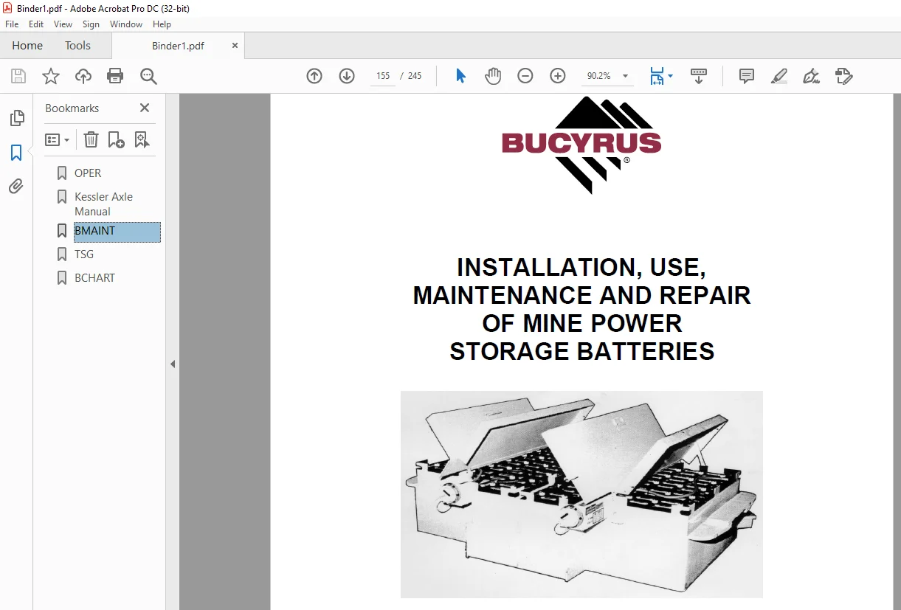Click the scrolling mode icon
The image size is (901, 610).
(x=699, y=76)
